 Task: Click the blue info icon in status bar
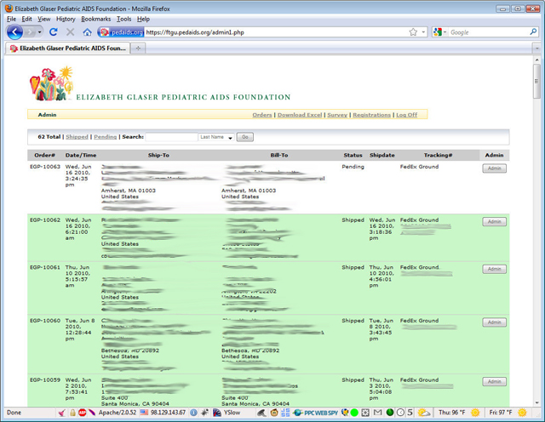193,413
